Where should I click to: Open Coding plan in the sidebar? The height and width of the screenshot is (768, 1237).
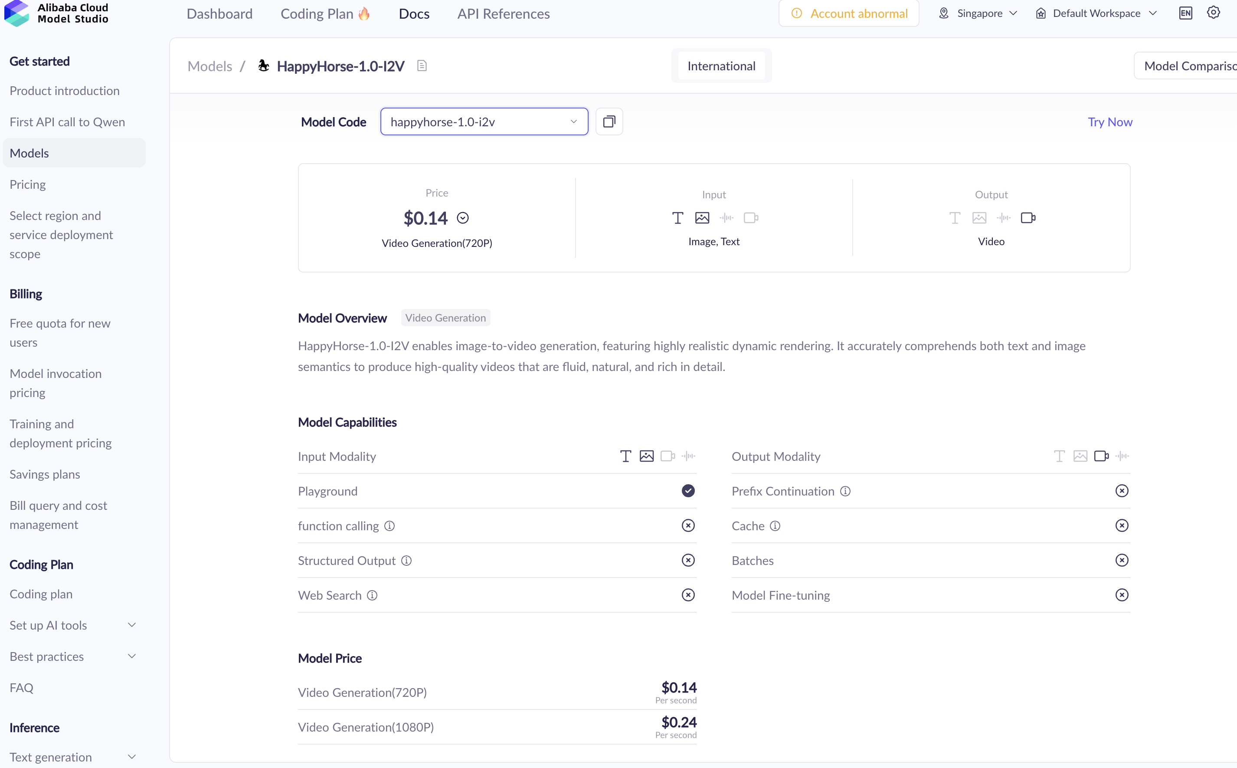tap(41, 594)
